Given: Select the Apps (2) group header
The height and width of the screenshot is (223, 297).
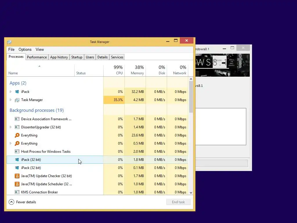Looking at the screenshot, I should pyautogui.click(x=18, y=83).
